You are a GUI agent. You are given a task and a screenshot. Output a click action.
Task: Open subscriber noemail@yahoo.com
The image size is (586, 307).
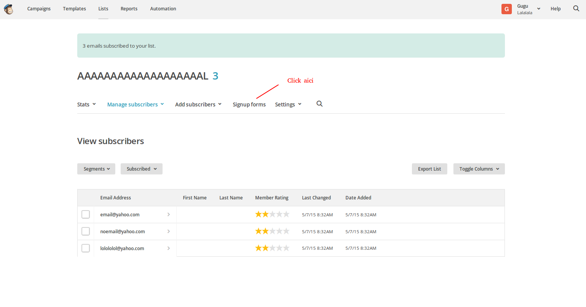tap(123, 232)
